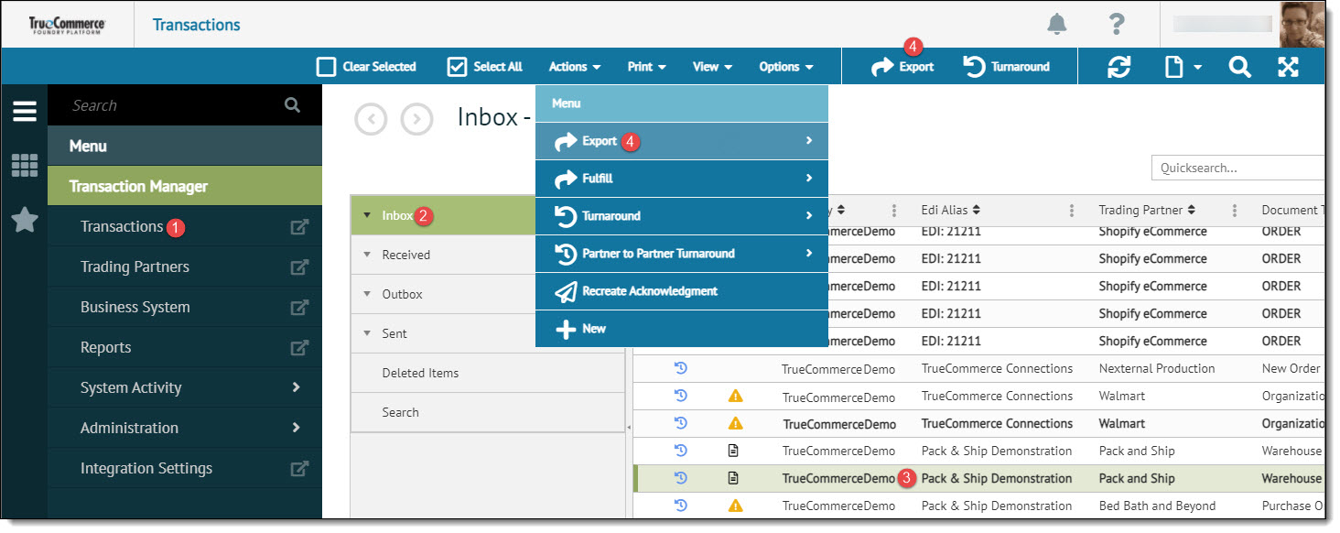Click the user profile photo

click(x=1302, y=25)
